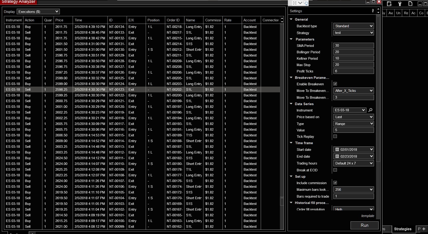The image size is (428, 234).
Task: Collapse the Breakeven Parameters section
Action: (291, 77)
